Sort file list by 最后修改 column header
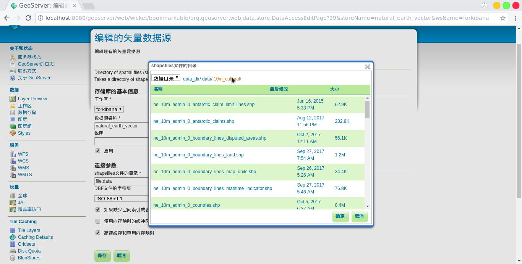Screen dimensions: 522x264 [x=279, y=89]
